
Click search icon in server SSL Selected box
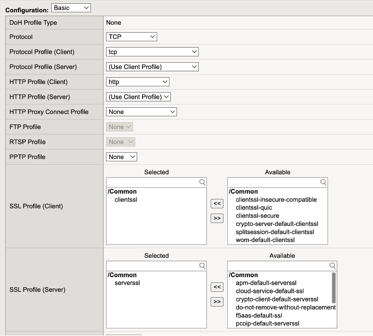click(202, 266)
